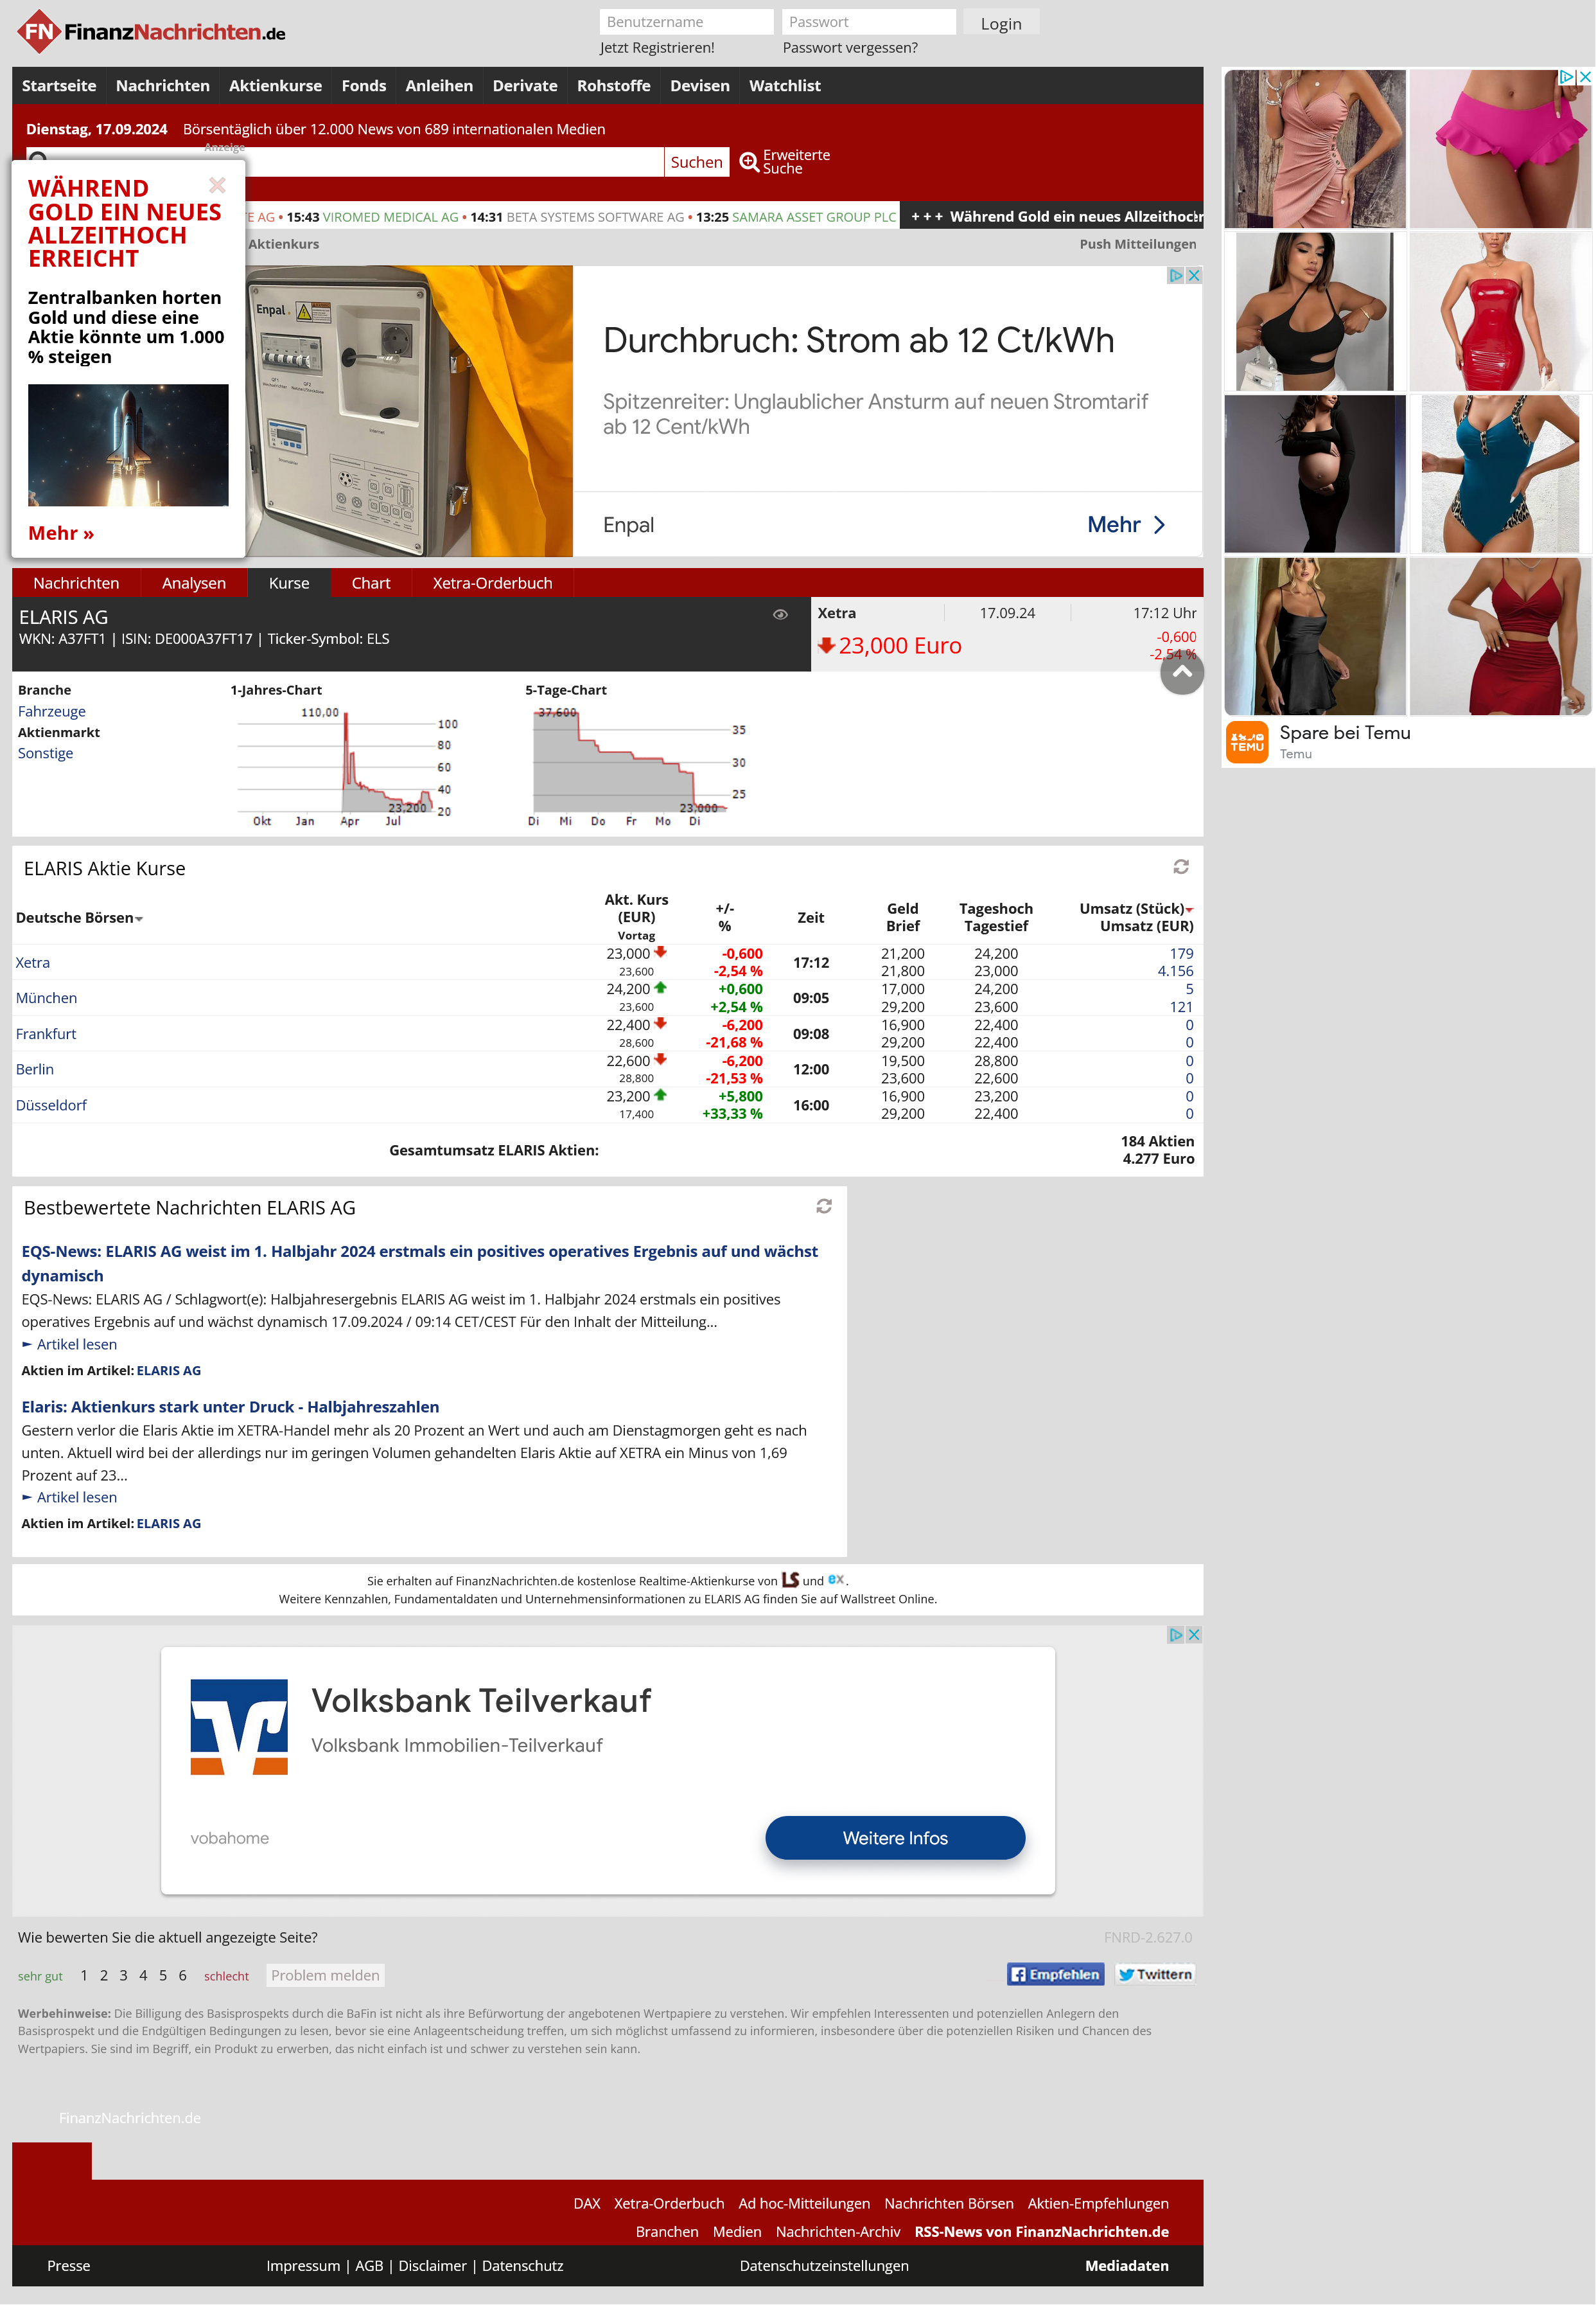Viewport: 1596px width, 2305px height.
Task: Click the FinanzNachrichten.de logo icon
Action: coord(38,32)
